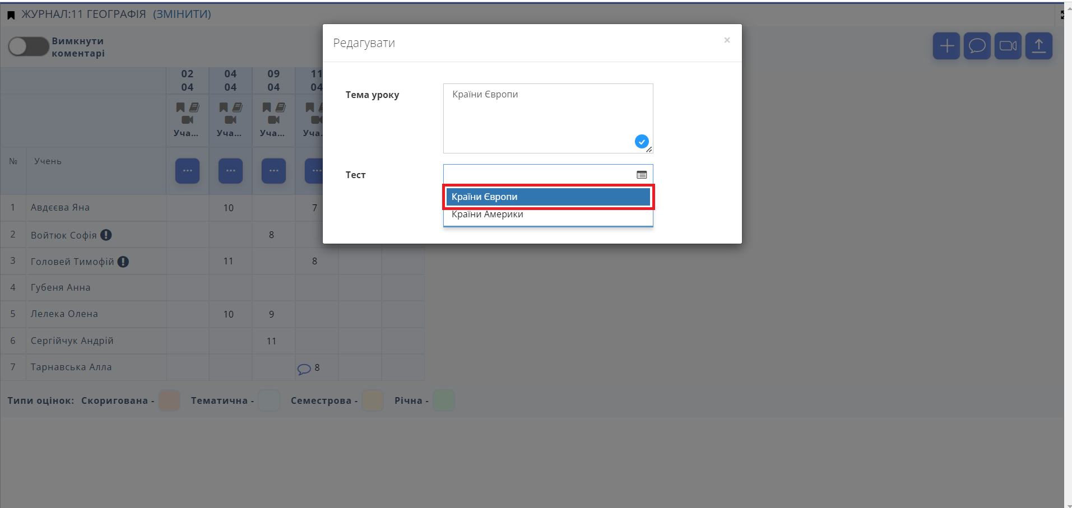Click the video camera toolbar icon
Screen dimensions: 1072x508
pos(1008,46)
